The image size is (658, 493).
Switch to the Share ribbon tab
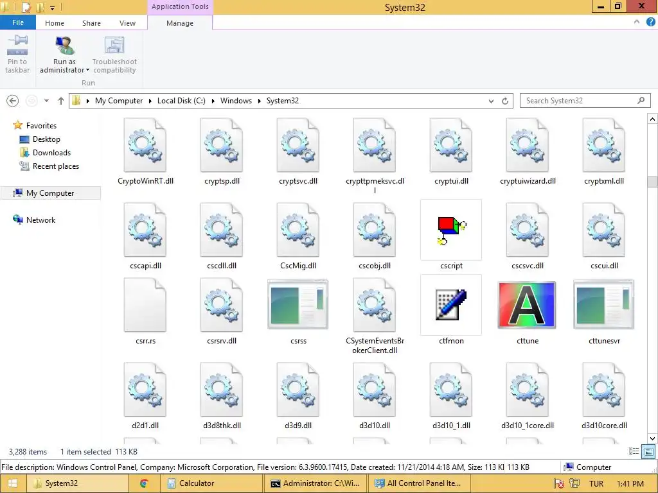[x=91, y=23]
